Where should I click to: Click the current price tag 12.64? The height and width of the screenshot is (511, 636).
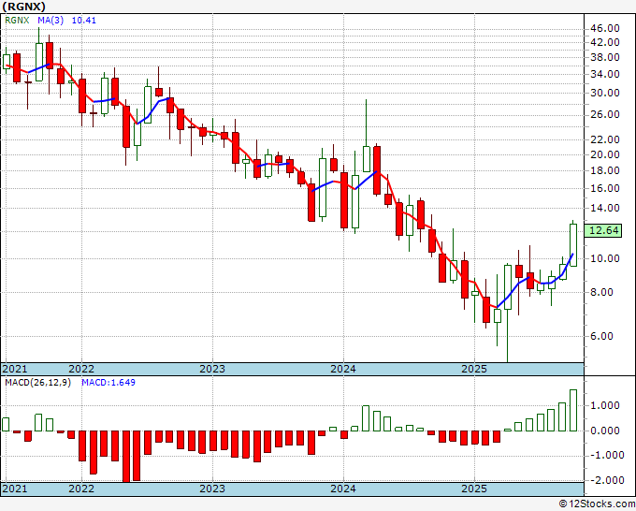pyautogui.click(x=604, y=230)
